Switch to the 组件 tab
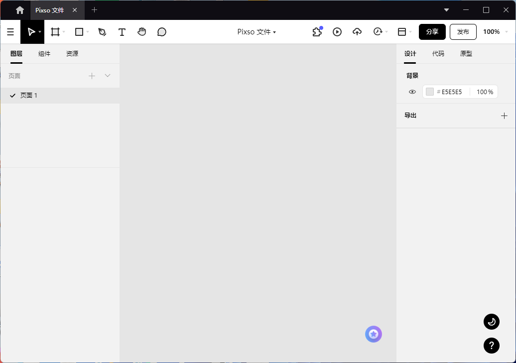Image resolution: width=516 pixels, height=363 pixels. (44, 54)
